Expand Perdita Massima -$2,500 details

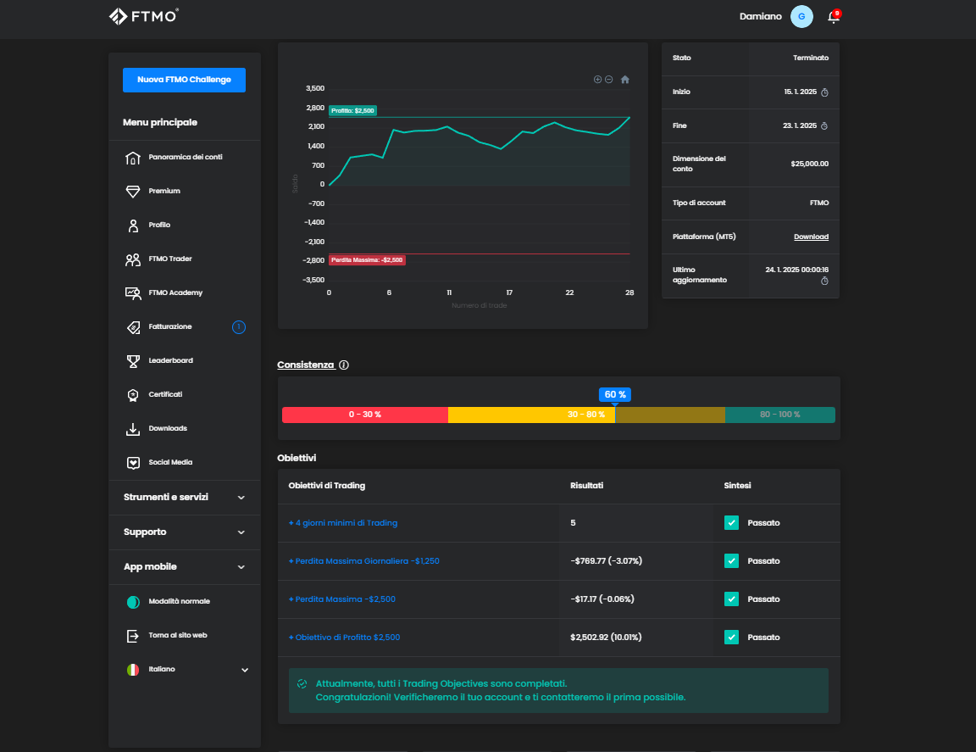pyautogui.click(x=341, y=599)
